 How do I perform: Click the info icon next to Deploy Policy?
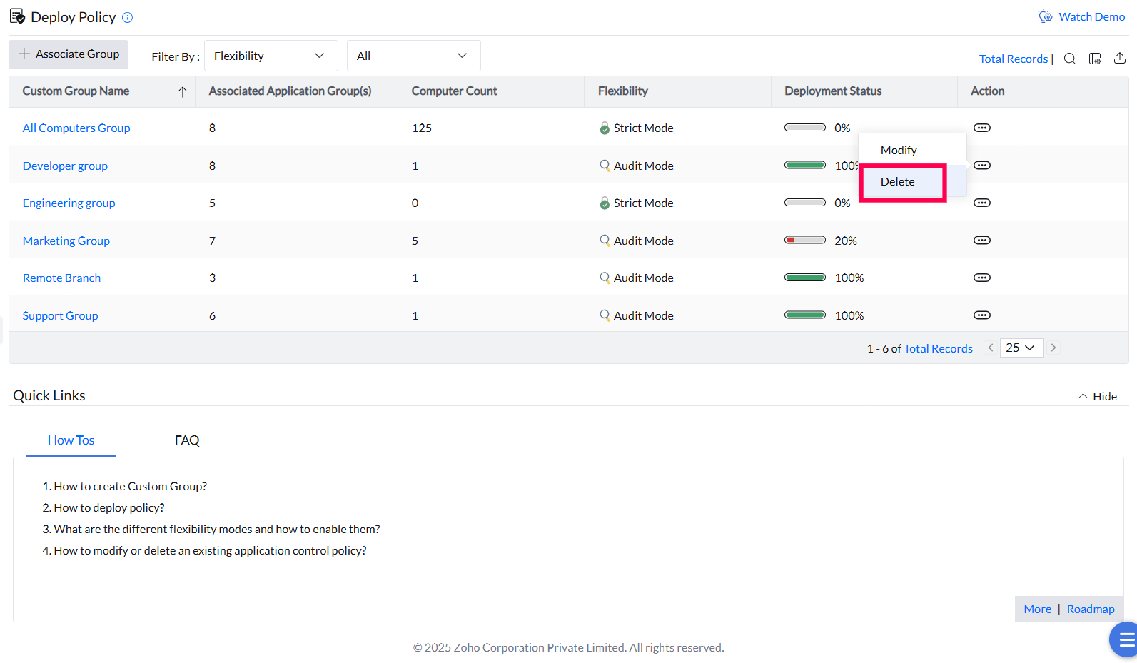128,18
